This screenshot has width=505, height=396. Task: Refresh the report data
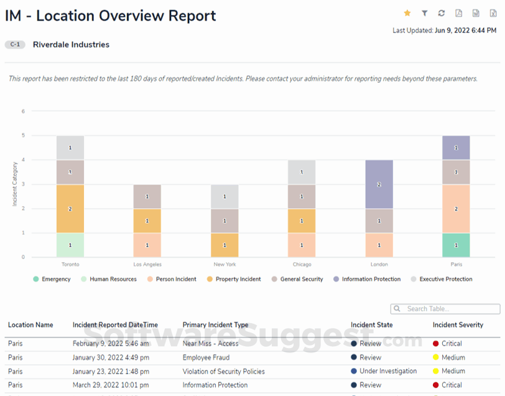[x=441, y=13]
